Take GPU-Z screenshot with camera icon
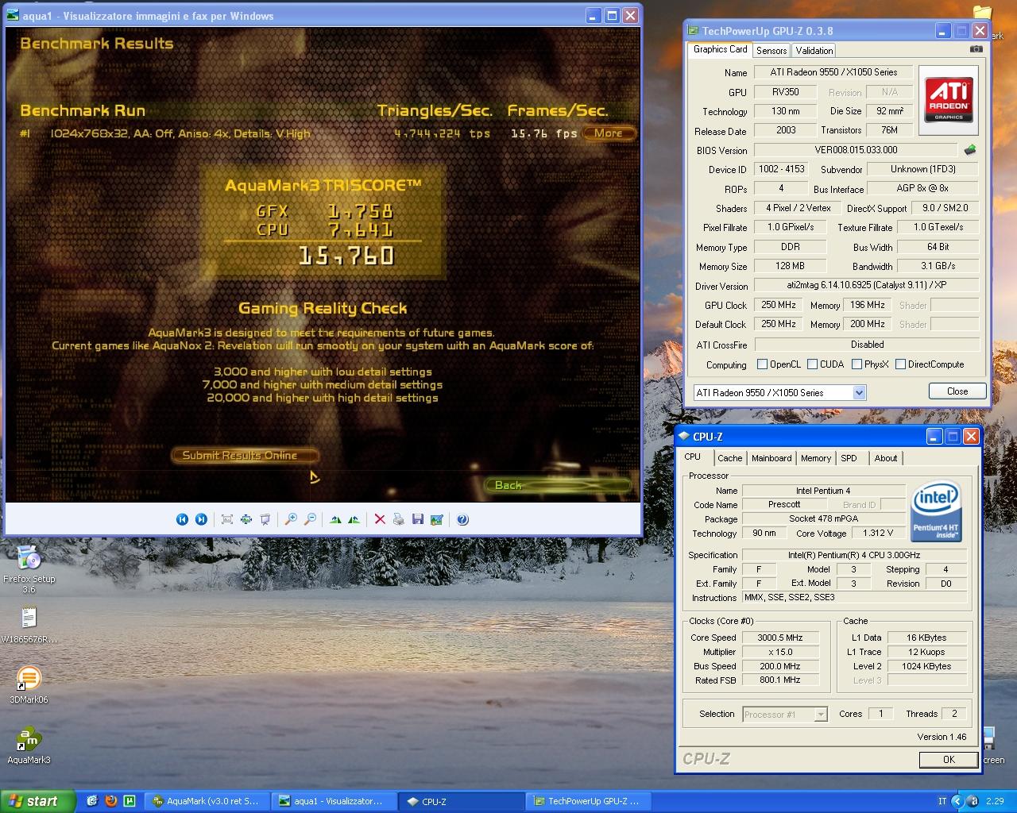 [976, 49]
